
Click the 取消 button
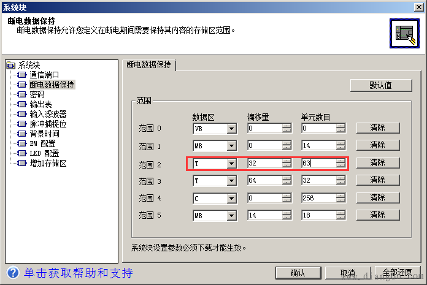348,273
